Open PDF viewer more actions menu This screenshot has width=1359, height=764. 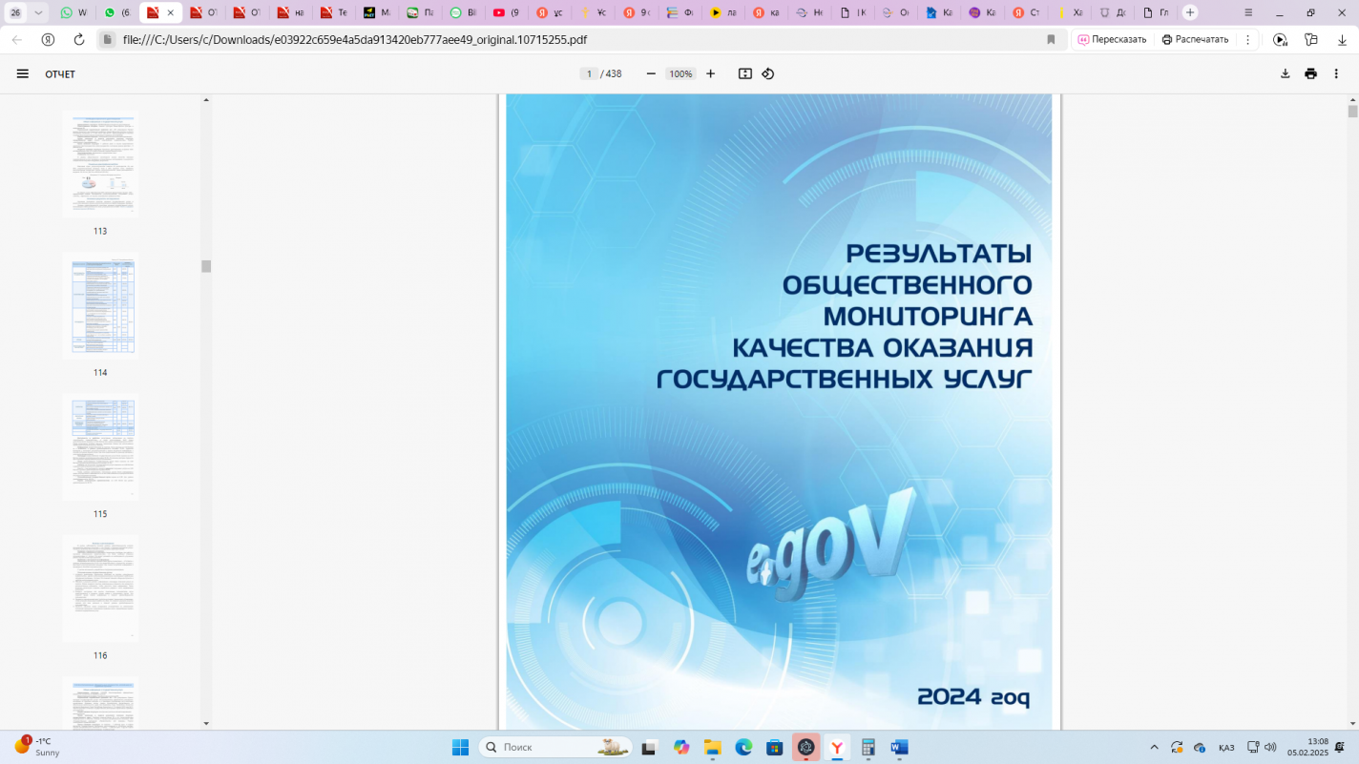coord(1336,73)
